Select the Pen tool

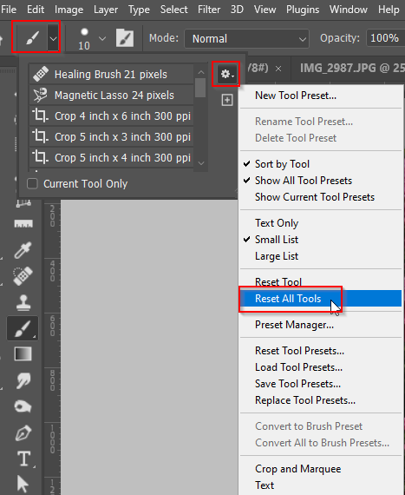[23, 432]
